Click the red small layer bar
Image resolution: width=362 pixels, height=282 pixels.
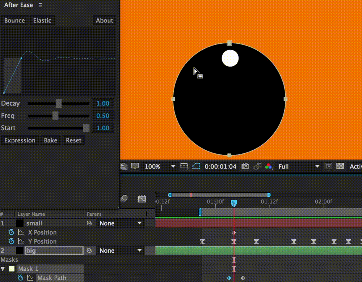point(258,223)
